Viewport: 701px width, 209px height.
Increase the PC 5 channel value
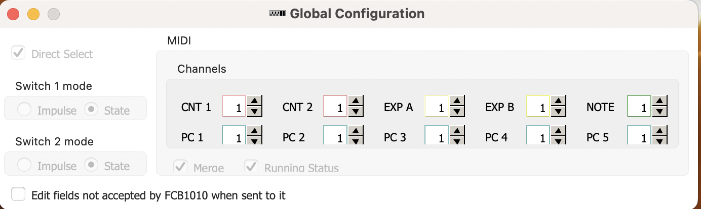(x=660, y=131)
